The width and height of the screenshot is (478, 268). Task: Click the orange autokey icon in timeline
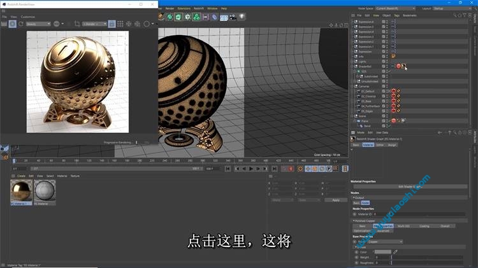[x=300, y=169]
